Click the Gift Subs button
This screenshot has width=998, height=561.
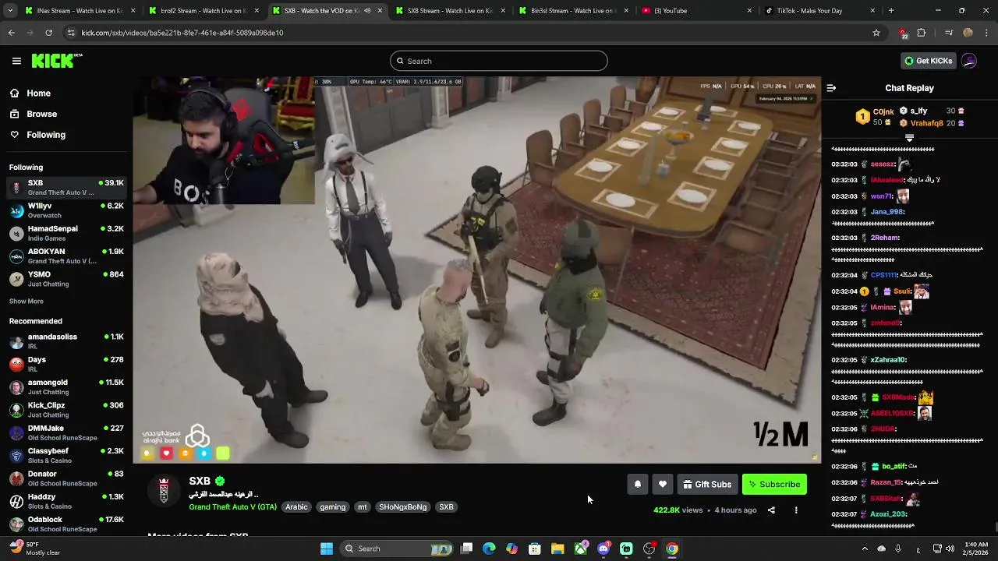click(707, 484)
